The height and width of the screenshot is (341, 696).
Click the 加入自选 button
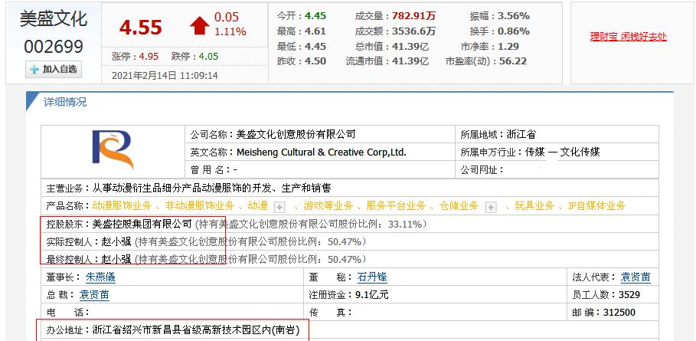click(54, 69)
